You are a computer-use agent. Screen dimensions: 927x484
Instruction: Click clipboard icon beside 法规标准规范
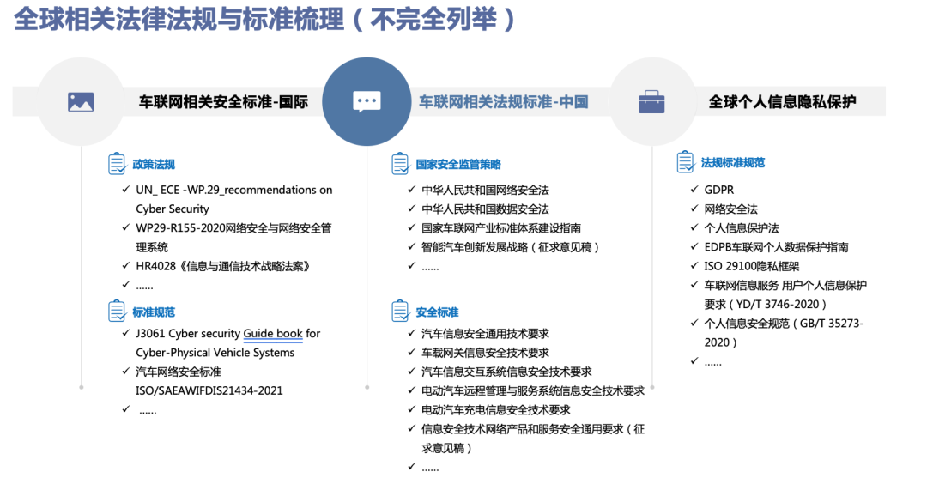pos(685,162)
